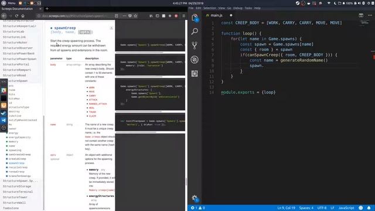Open StructureLab in docs sidebar

point(13,32)
